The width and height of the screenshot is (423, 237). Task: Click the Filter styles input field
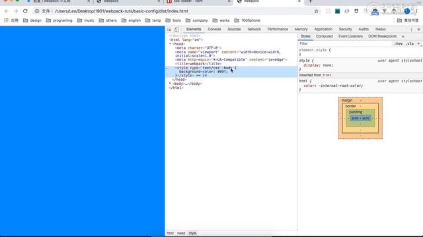[x=345, y=43]
